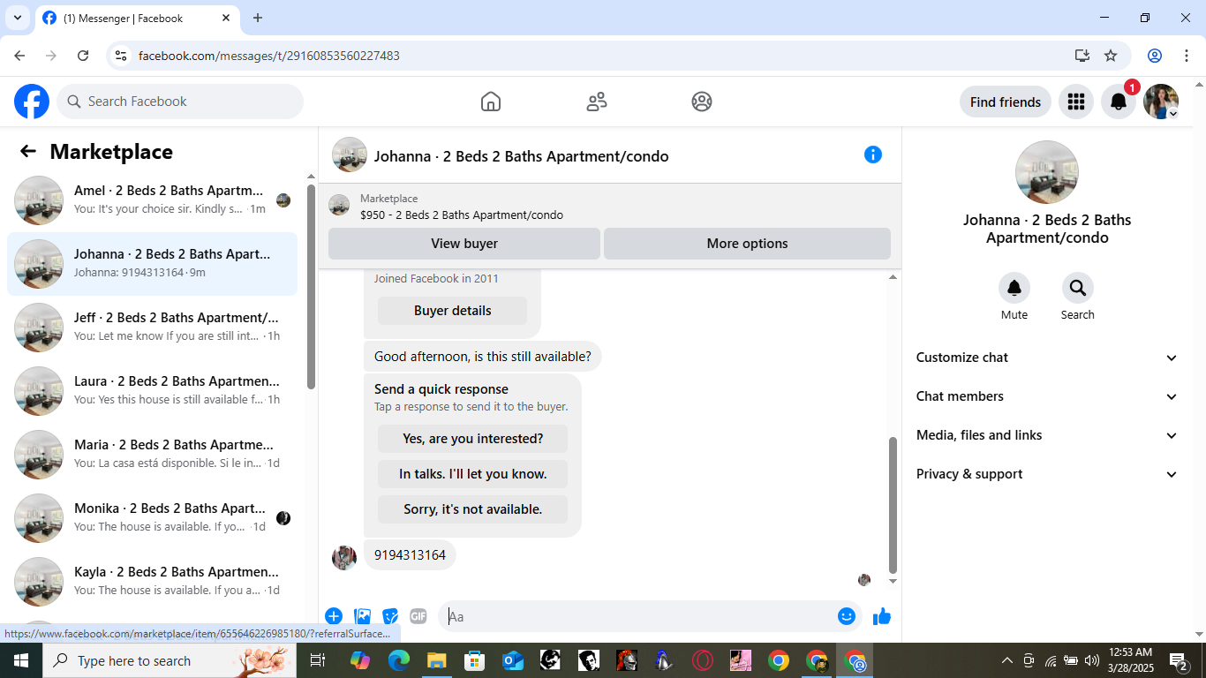Open the Monika conversation

click(152, 518)
